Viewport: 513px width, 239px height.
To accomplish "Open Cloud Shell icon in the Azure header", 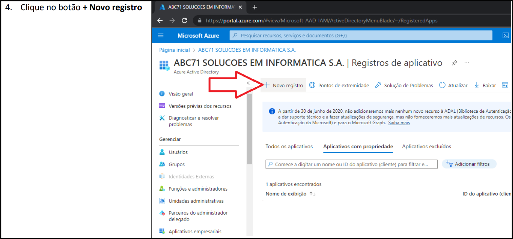I will pyautogui.click(x=505, y=36).
